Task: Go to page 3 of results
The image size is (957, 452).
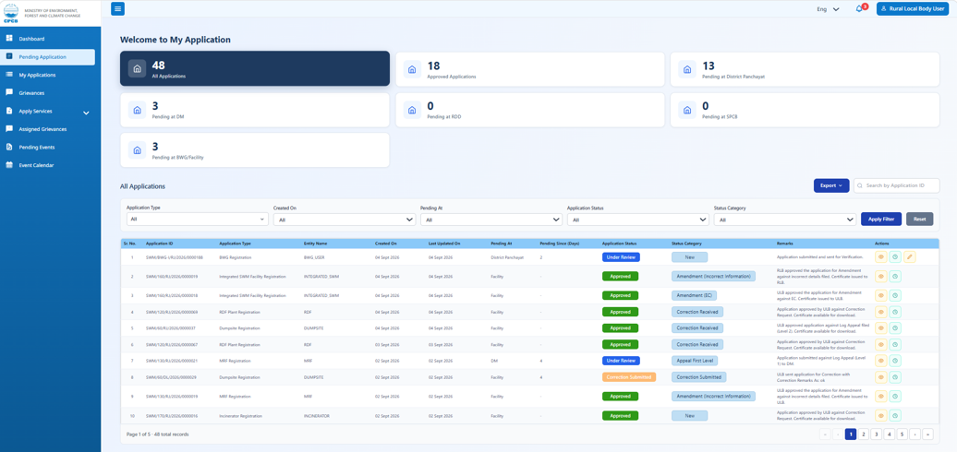Action: 877,434
